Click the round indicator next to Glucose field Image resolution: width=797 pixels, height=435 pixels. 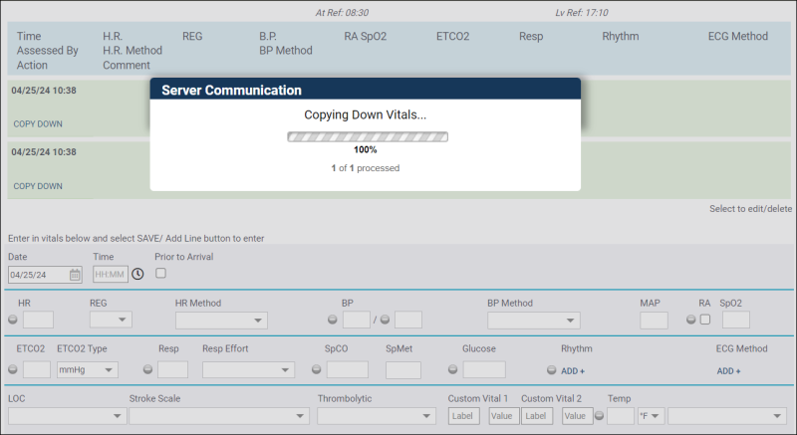[x=453, y=369]
